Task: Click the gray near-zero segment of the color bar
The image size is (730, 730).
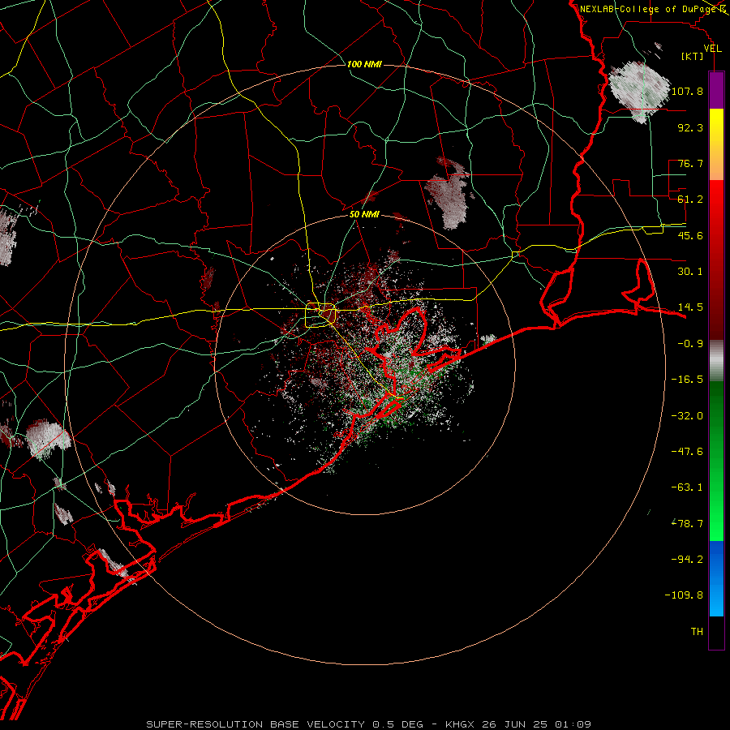Action: point(716,361)
